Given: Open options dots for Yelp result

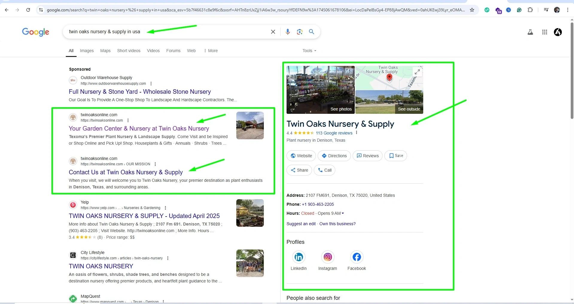Looking at the screenshot, I should pos(165,208).
